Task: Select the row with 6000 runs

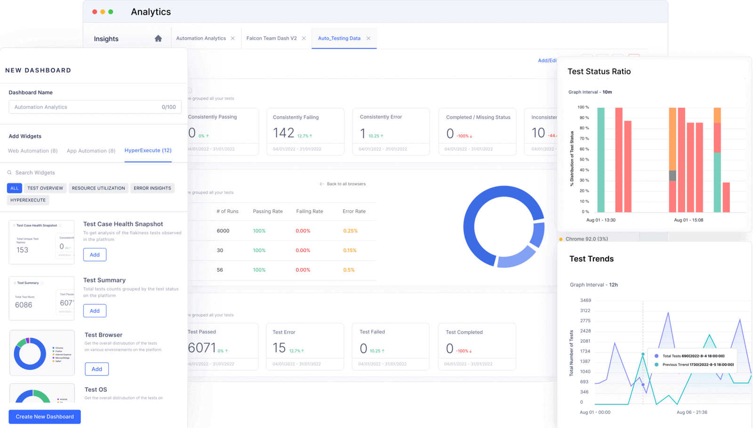Action: 282,231
